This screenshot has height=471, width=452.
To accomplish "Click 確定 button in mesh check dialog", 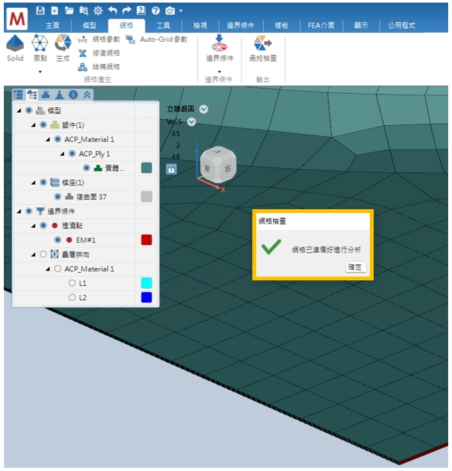I will tap(355, 267).
